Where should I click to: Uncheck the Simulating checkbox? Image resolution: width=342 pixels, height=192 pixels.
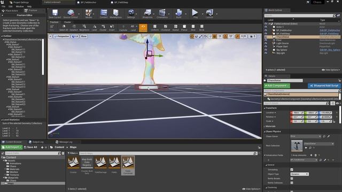click(292, 170)
